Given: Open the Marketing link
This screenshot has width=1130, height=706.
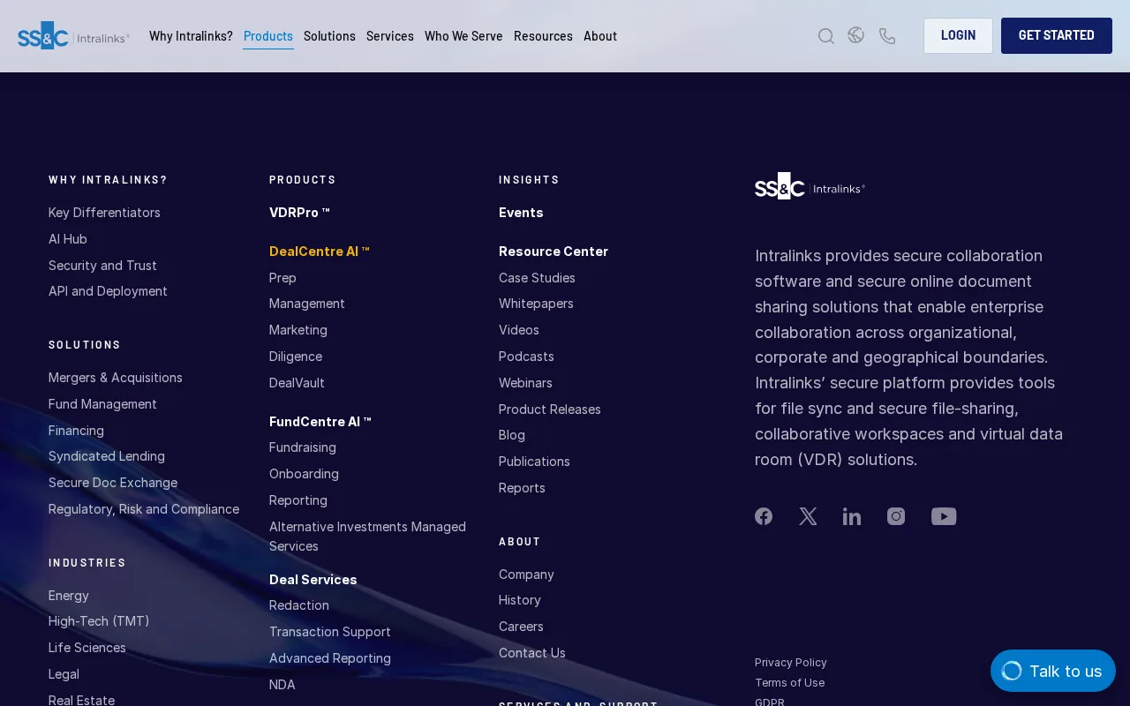Looking at the screenshot, I should [298, 330].
